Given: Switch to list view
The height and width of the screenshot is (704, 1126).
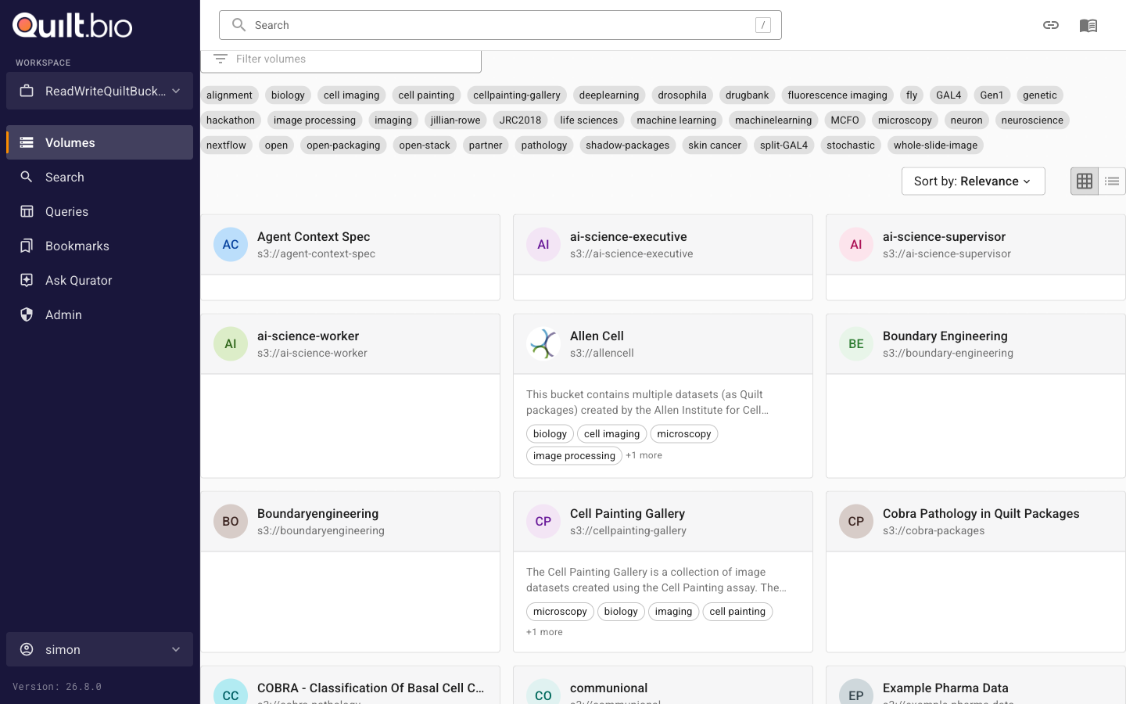Looking at the screenshot, I should pos(1112,181).
